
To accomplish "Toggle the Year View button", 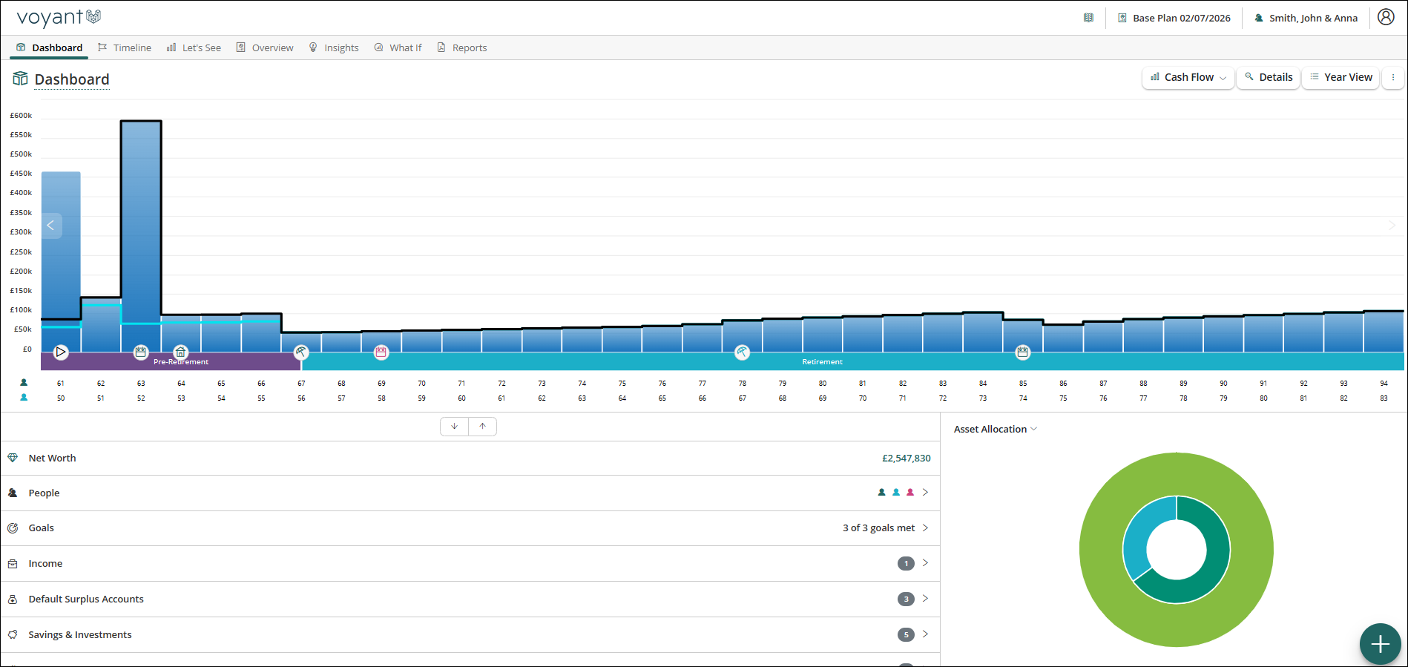I will (1340, 77).
